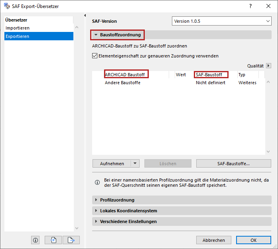Click the Qualität column arrow button
Viewport: 278px width, 249px height.
(268, 66)
